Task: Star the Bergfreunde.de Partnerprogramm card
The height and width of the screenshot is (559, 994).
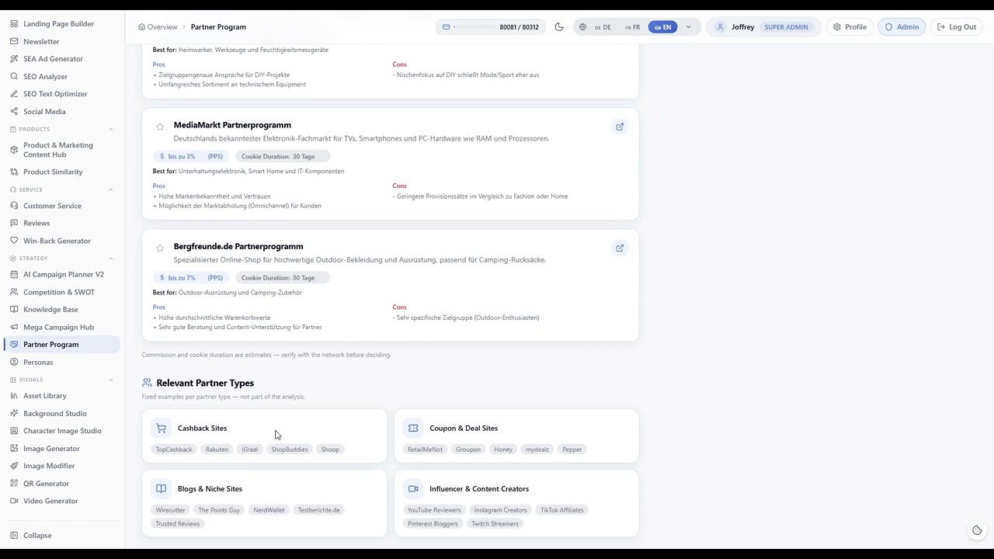Action: click(x=160, y=248)
